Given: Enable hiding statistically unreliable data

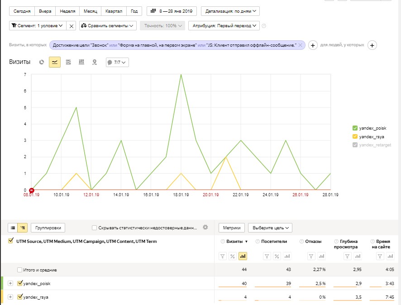Looking at the screenshot, I should tap(94, 228).
